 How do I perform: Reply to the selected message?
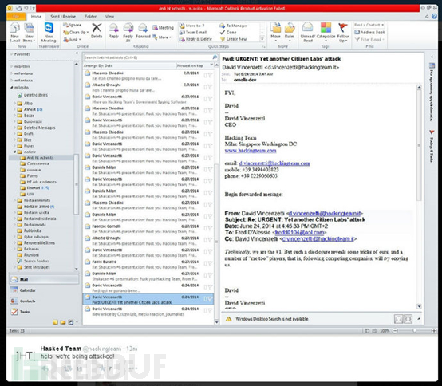[114, 31]
